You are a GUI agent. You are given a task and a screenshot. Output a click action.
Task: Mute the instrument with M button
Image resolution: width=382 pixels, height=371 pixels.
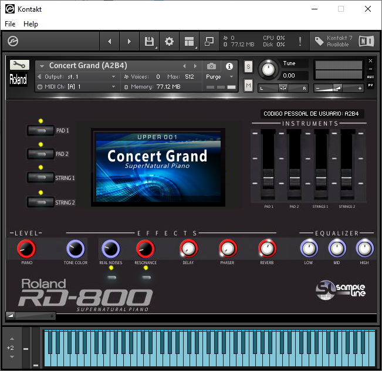(248, 85)
